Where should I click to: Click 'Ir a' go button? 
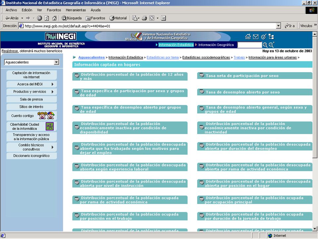(290, 26)
